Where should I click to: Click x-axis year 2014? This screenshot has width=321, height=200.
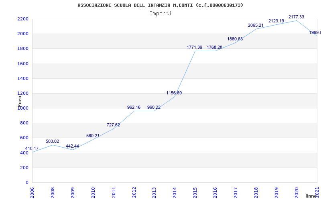(175, 192)
